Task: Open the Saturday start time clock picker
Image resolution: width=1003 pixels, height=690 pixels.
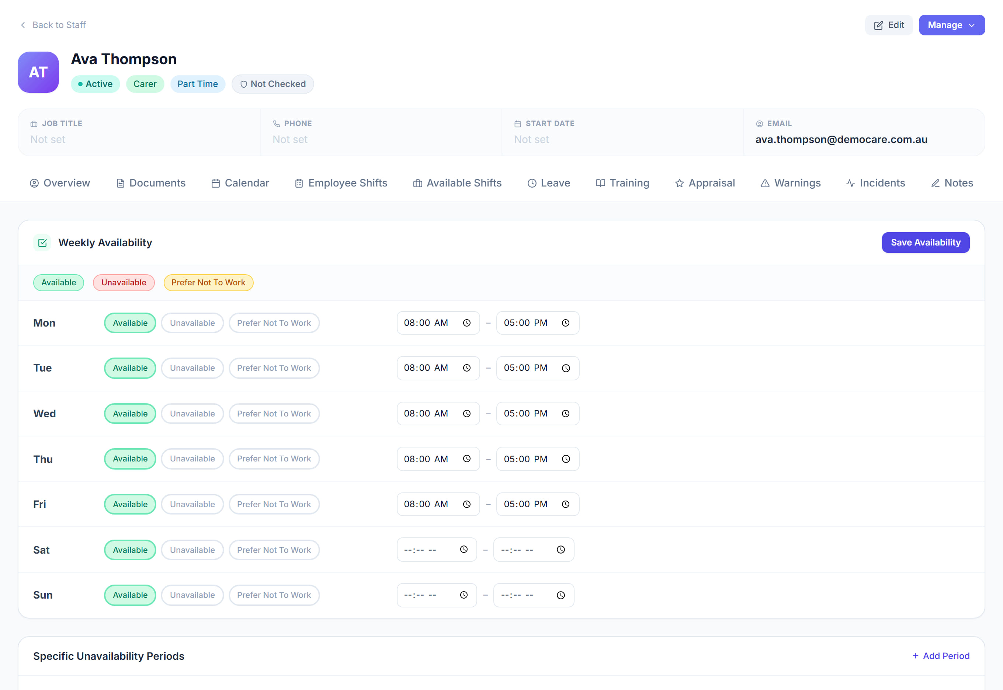Action: coord(464,550)
